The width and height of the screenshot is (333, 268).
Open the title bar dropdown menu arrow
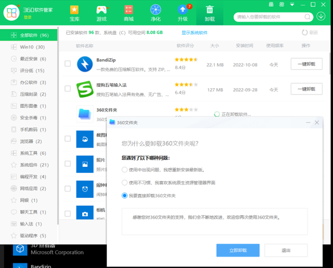point(292,5)
